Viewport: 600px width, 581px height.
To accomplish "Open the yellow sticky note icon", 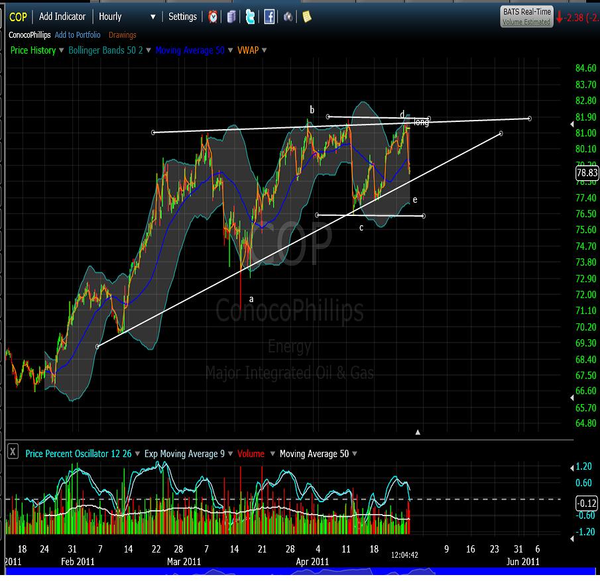I will coord(307,17).
